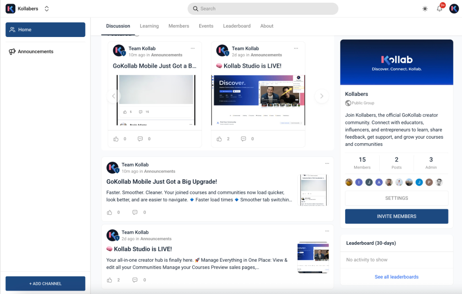Click Team Kollab avatar on GoKollab Mobile feed post
This screenshot has height=294, width=462.
[x=112, y=168]
